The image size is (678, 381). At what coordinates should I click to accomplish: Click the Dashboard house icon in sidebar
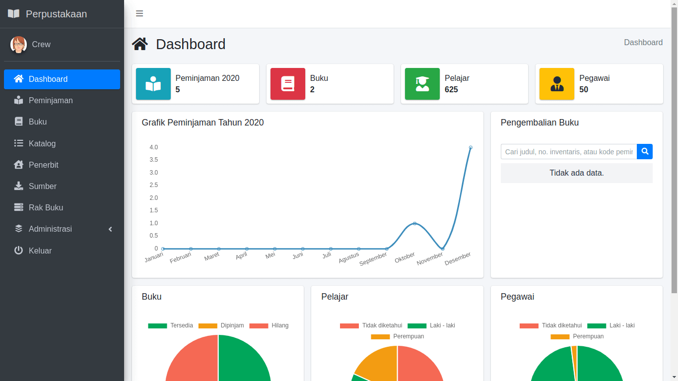[19, 79]
